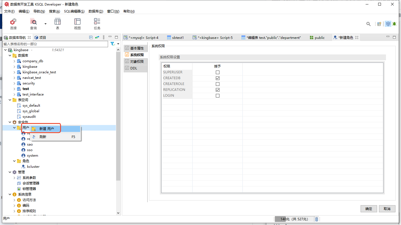Focus the table name filter input field

pyautogui.click(x=55, y=44)
